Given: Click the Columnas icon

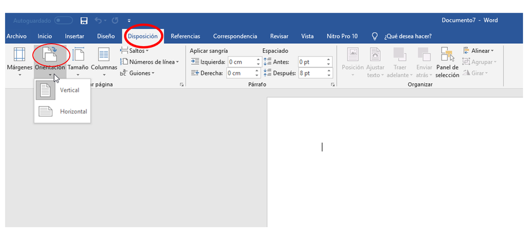Looking at the screenshot, I should 104,56.
